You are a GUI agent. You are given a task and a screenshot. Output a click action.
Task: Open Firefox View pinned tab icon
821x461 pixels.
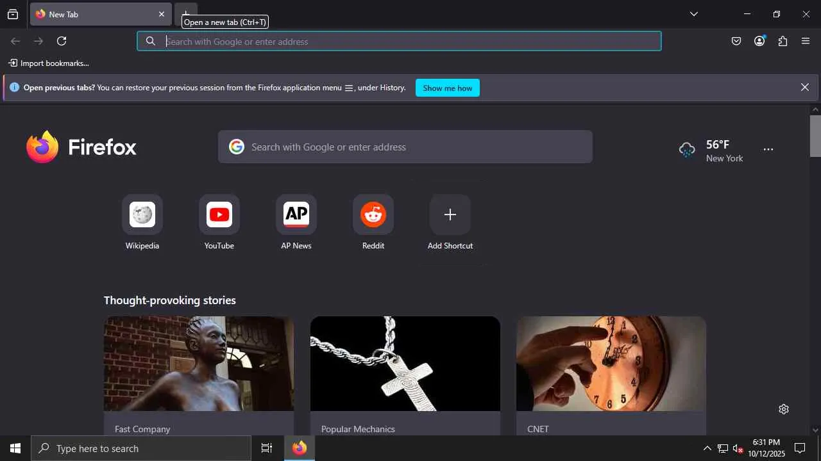13,14
